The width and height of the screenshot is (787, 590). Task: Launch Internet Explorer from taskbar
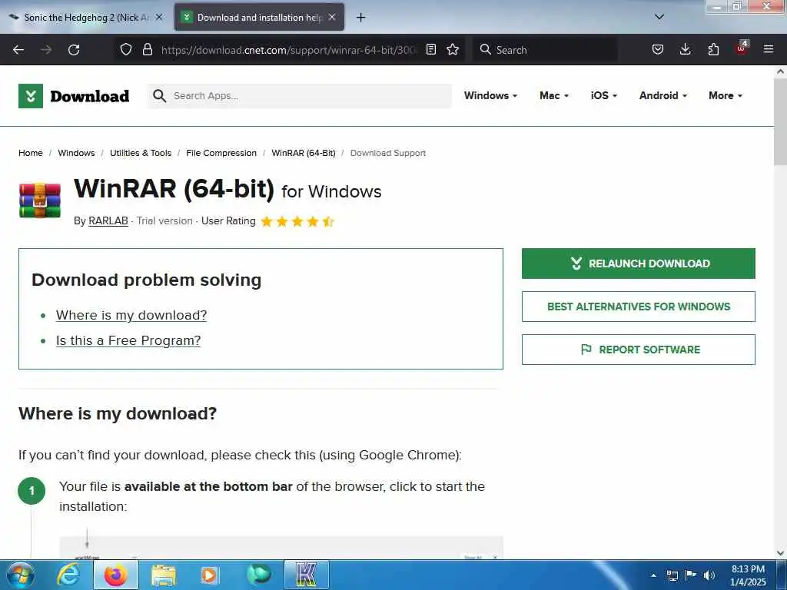click(68, 575)
